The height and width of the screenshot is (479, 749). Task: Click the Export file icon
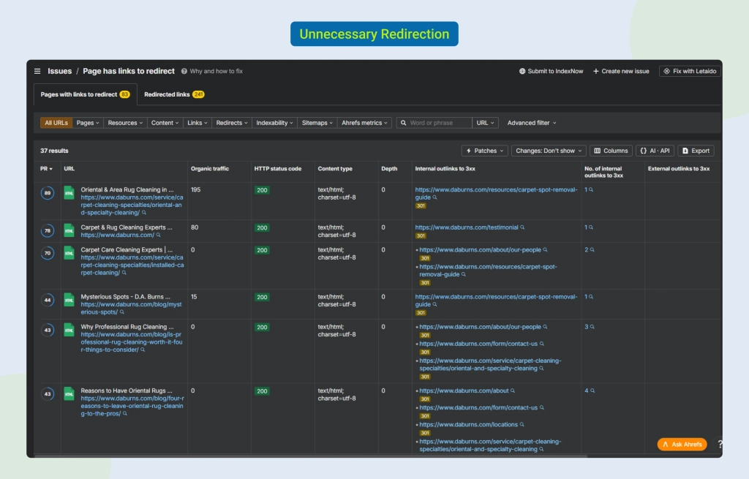tap(685, 151)
